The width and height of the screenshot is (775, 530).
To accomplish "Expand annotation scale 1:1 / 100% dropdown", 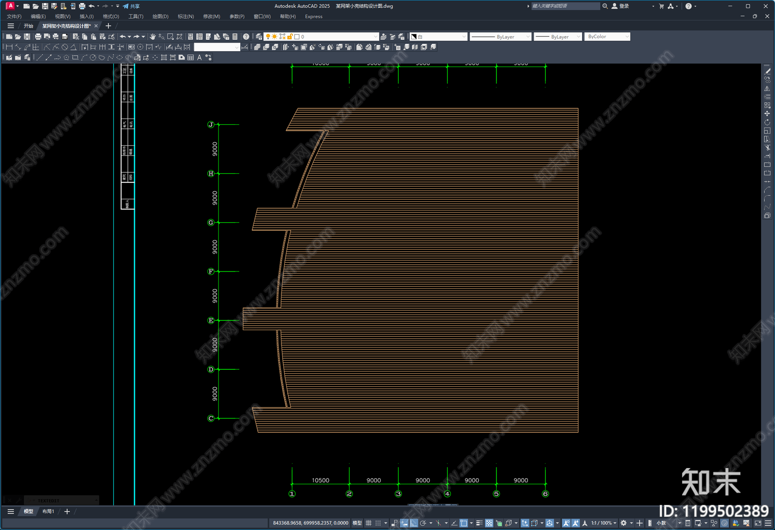I will (604, 523).
